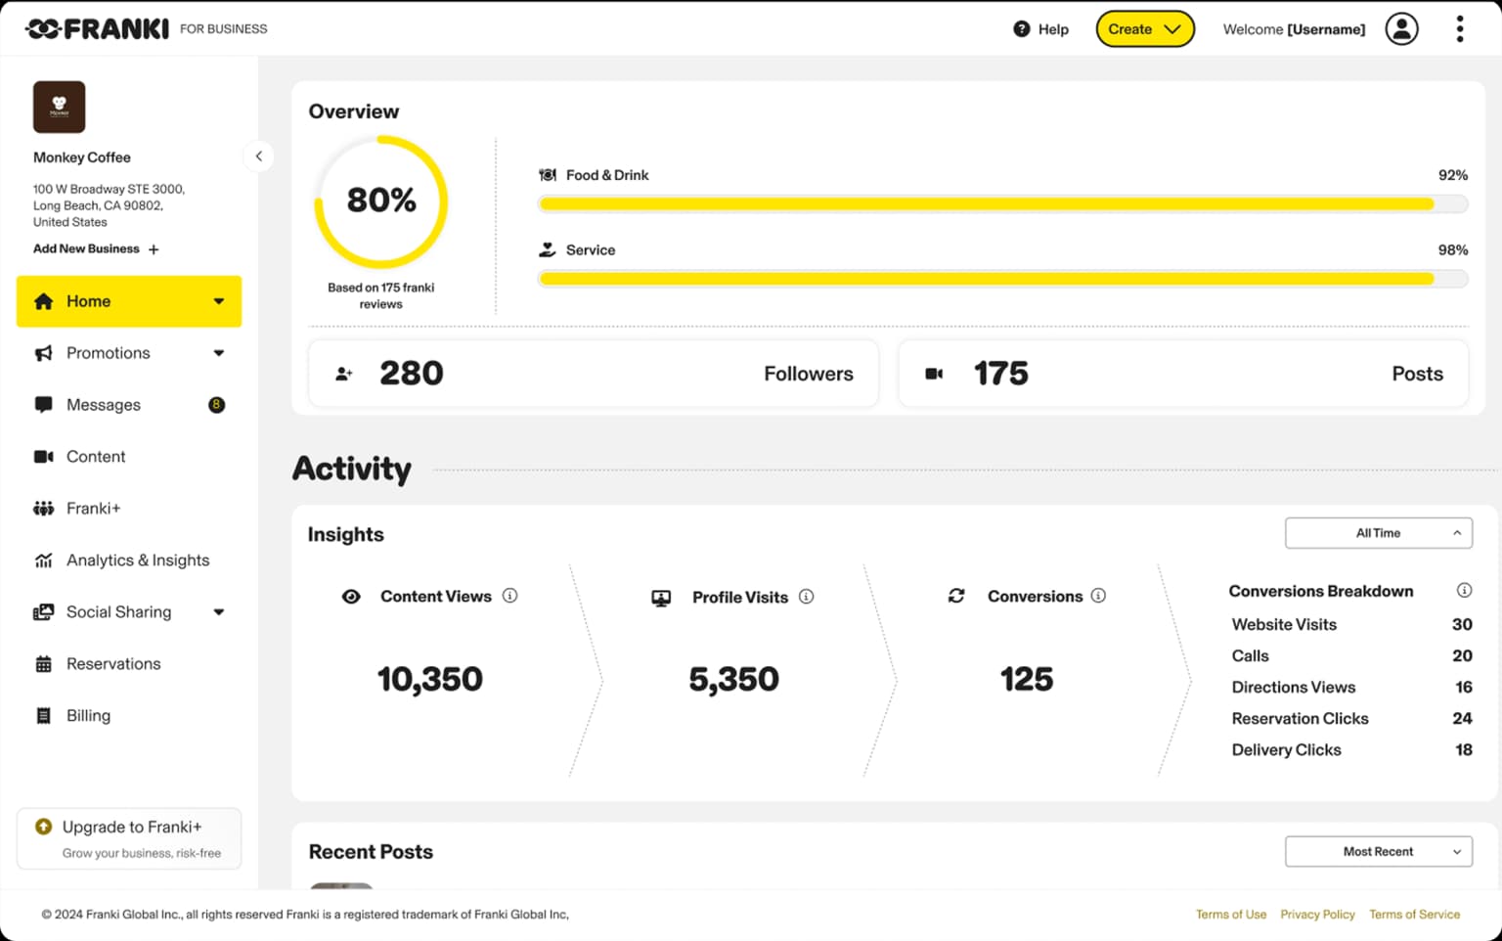1502x941 pixels.
Task: Open the Reservations calendar icon
Action: click(x=43, y=663)
